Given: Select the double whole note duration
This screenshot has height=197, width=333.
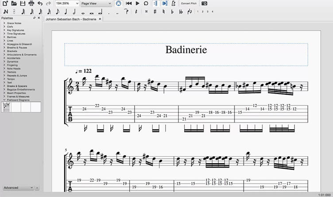Looking at the screenshot, I should pos(92,13).
